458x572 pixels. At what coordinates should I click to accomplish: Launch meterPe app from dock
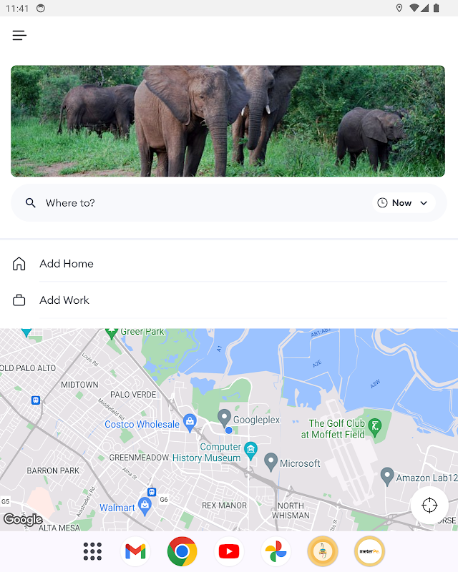369,551
